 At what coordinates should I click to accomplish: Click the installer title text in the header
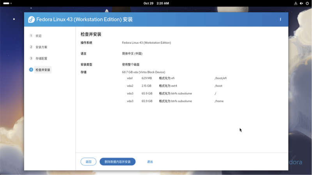pos(84,20)
